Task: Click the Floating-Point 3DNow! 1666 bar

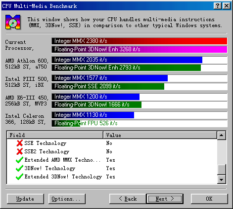Action: [96, 104]
